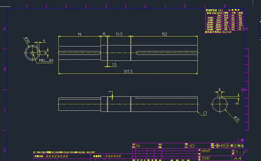Pick the 152 dimension above the shaft
The width and height of the screenshot is (261, 161).
pos(164,34)
